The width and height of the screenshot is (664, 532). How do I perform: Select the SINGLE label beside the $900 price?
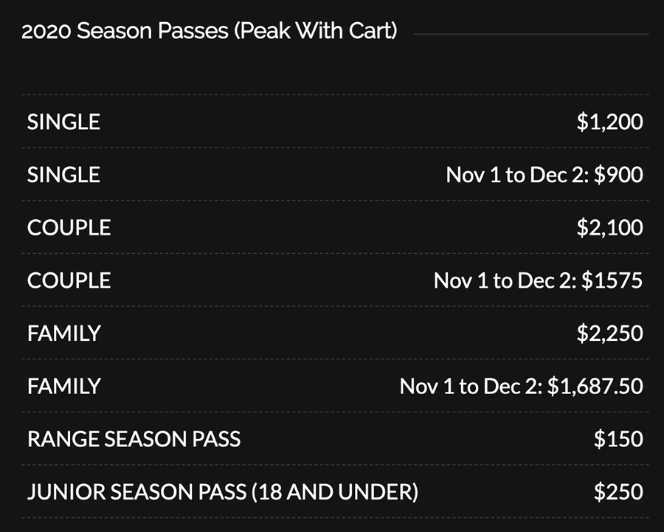pos(63,175)
